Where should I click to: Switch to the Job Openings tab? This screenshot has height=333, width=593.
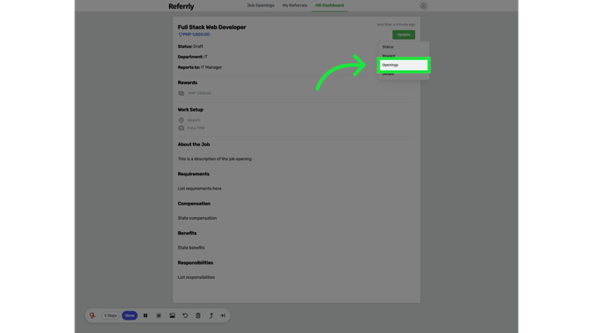[260, 5]
